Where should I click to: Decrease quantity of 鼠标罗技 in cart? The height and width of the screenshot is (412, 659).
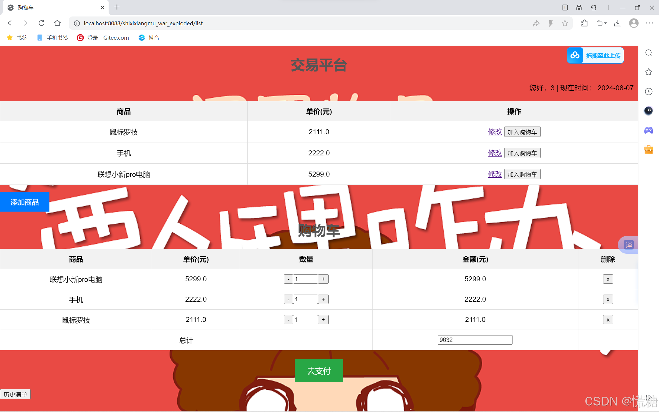pos(288,320)
